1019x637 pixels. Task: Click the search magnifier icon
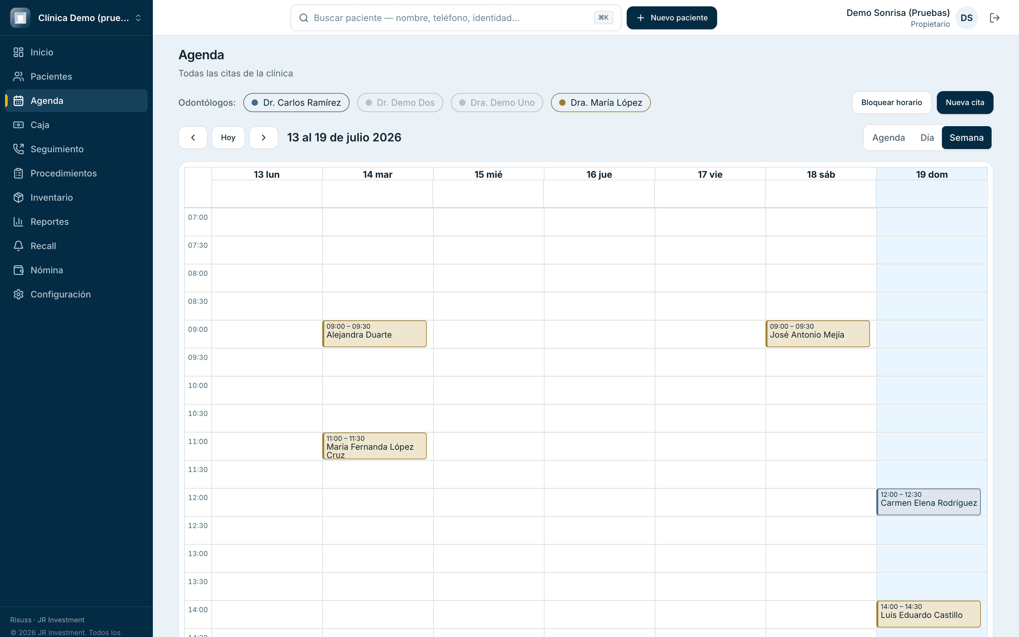click(303, 18)
